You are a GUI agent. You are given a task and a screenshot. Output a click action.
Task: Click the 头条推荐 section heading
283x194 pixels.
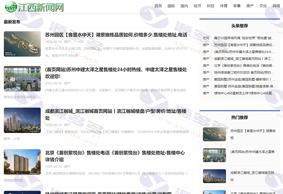[x=239, y=26]
